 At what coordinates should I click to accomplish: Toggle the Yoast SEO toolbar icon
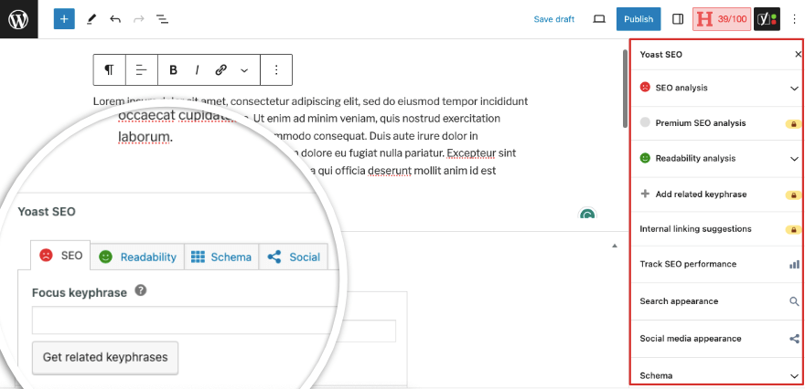click(x=767, y=19)
